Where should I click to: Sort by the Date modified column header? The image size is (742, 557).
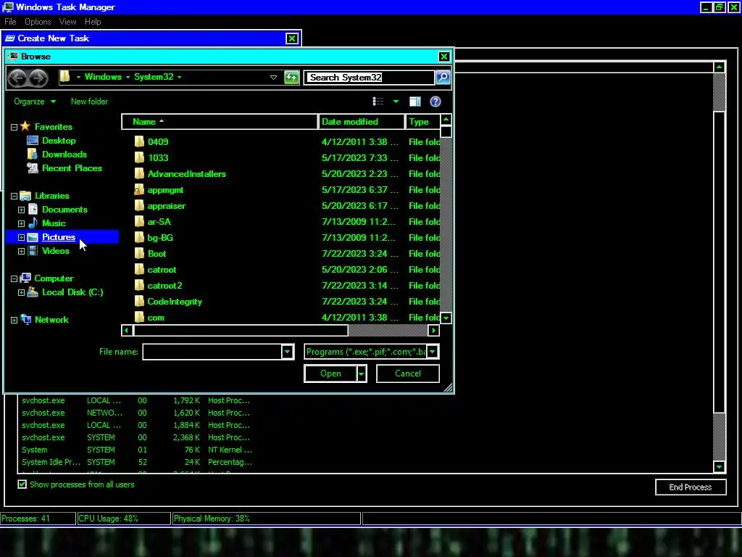point(362,122)
